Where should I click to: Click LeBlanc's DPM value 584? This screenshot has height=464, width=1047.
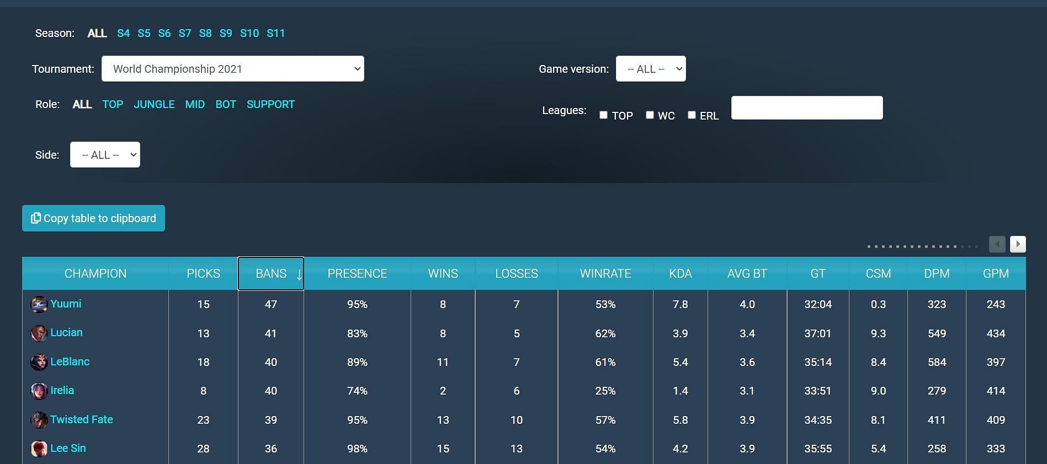click(937, 362)
